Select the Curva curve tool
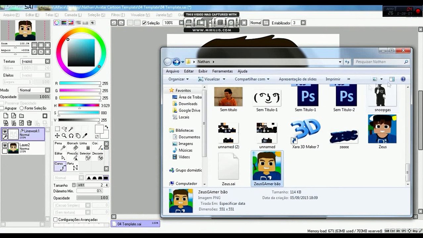 [60, 166]
